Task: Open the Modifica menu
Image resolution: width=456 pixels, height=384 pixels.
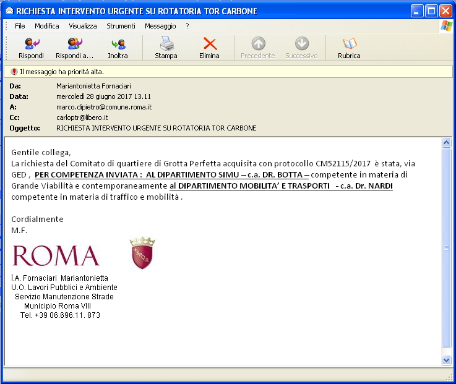Action: pos(47,26)
